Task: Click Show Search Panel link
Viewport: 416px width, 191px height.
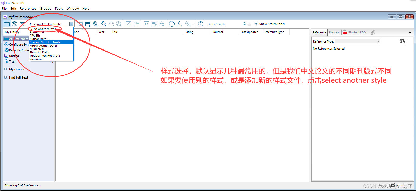Action: pos(272,24)
